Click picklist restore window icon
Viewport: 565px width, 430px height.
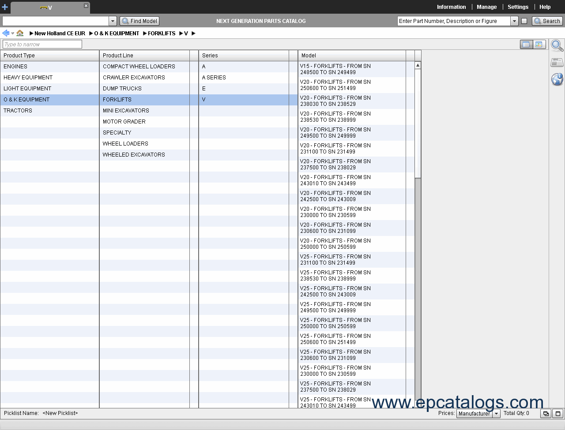point(546,414)
